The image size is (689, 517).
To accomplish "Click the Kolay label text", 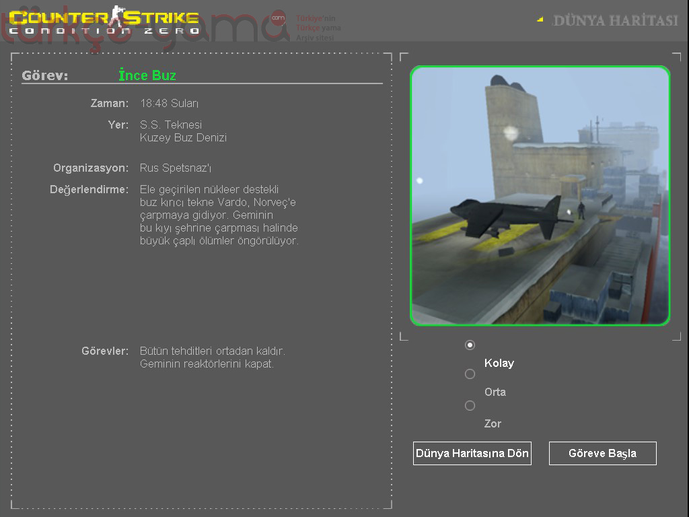I will click(499, 363).
